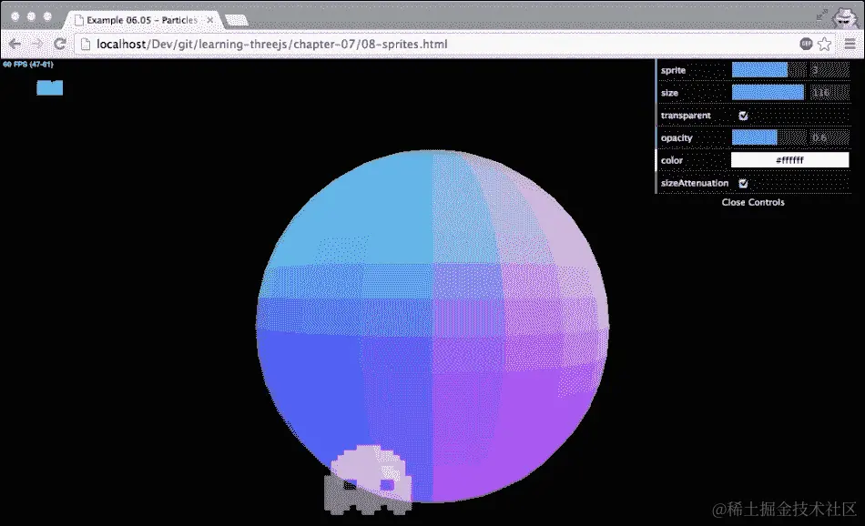
Task: Click the sprite value field
Action: tap(829, 70)
